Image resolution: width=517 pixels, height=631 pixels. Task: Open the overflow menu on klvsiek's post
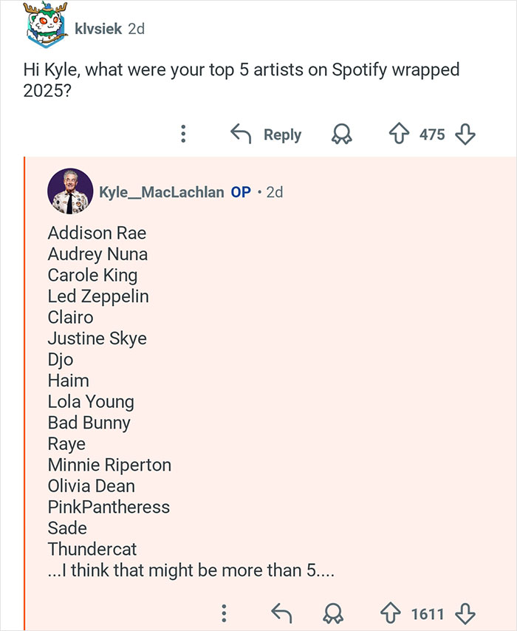pos(182,134)
